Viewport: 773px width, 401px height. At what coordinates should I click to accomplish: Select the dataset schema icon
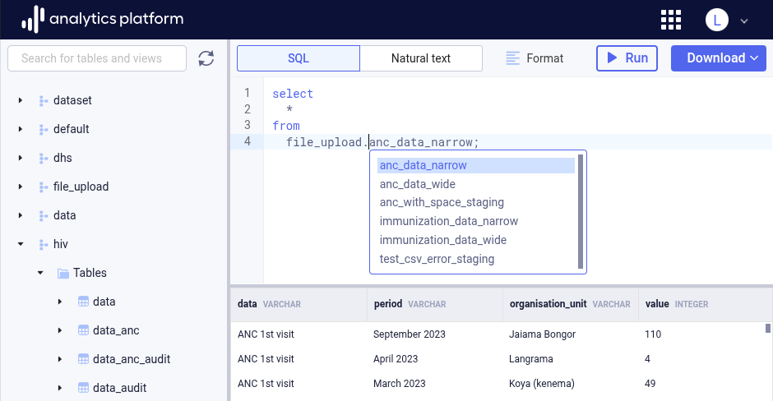tap(44, 101)
